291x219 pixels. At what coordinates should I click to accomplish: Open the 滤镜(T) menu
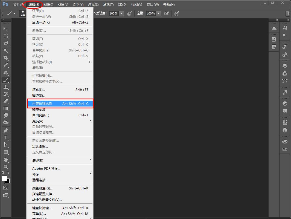tap(108, 5)
